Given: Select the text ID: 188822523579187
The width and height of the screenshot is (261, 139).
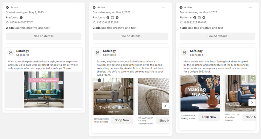Looking at the screenshot, I should [193, 22].
